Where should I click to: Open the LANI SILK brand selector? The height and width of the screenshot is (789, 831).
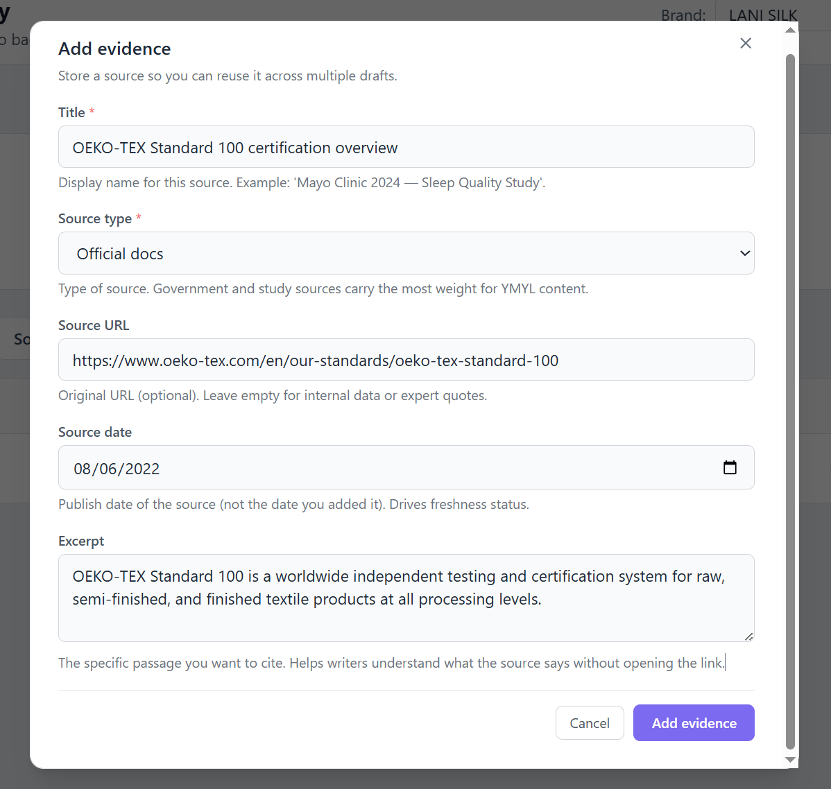[x=762, y=15]
